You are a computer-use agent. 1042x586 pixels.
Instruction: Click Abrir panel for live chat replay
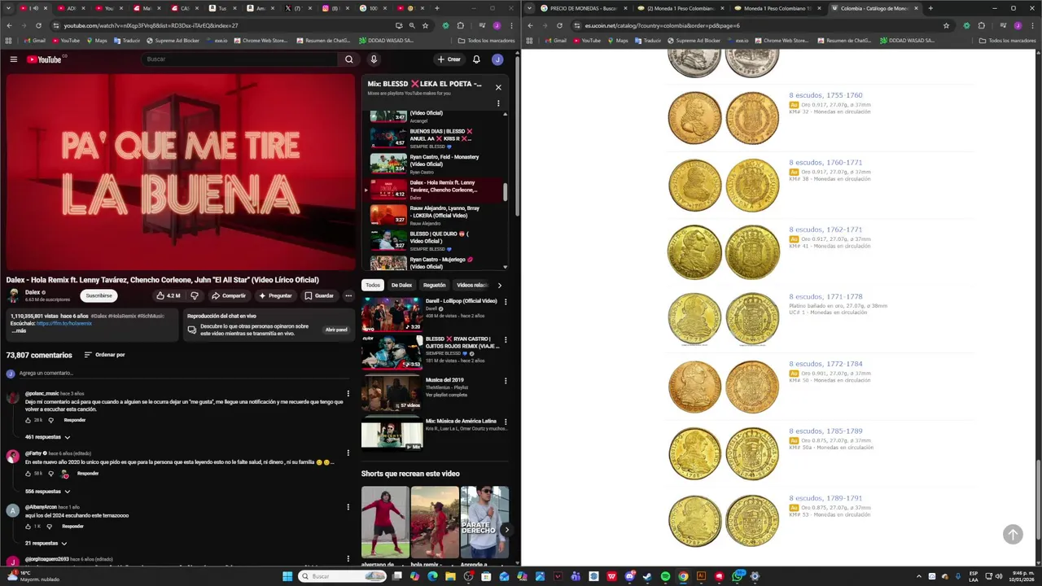tap(336, 330)
